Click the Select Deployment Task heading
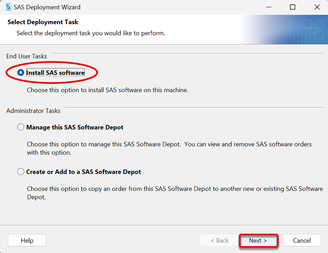The width and height of the screenshot is (328, 253). pos(43,22)
